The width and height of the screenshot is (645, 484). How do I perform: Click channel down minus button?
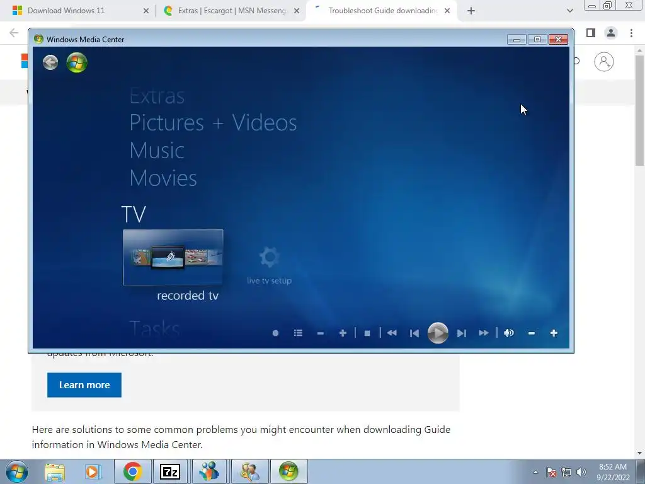[321, 333]
